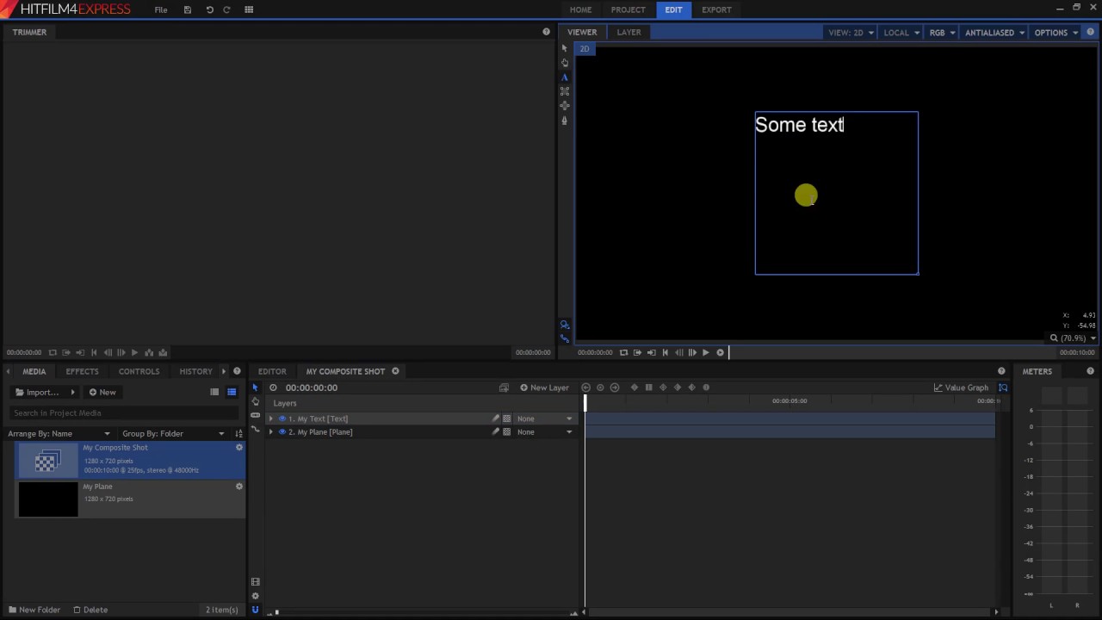The image size is (1102, 620).
Task: Open Group By: Folder dropdown
Action: coord(173,434)
